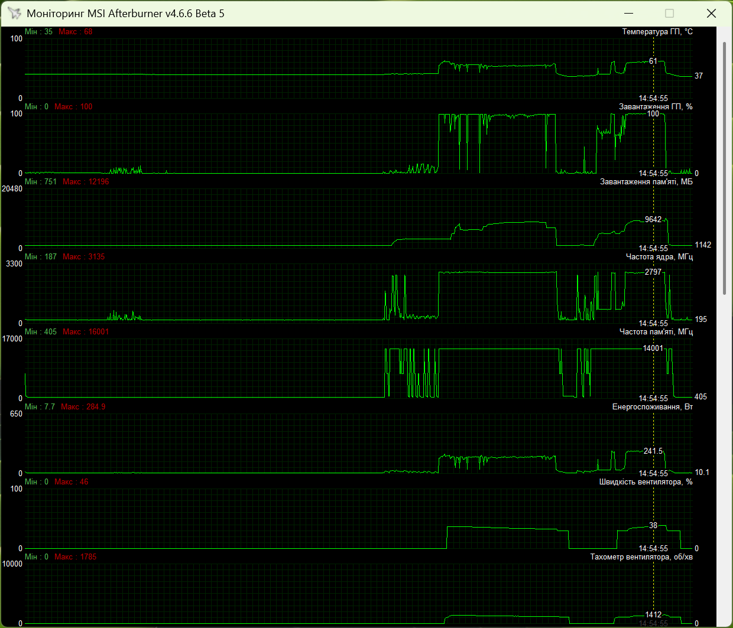733x628 pixels.
Task: Click the 'Частота пам'яті, МГц' graph title
Action: (656, 332)
